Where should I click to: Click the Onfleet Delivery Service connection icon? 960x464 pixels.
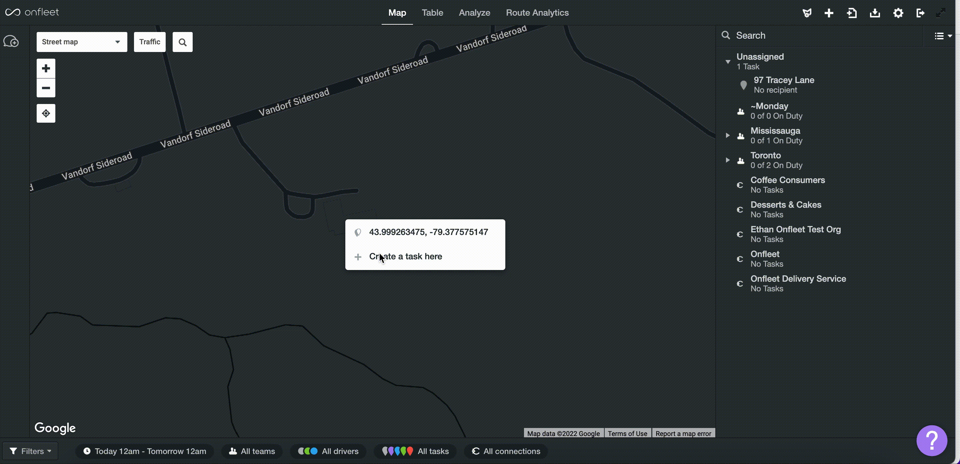740,283
